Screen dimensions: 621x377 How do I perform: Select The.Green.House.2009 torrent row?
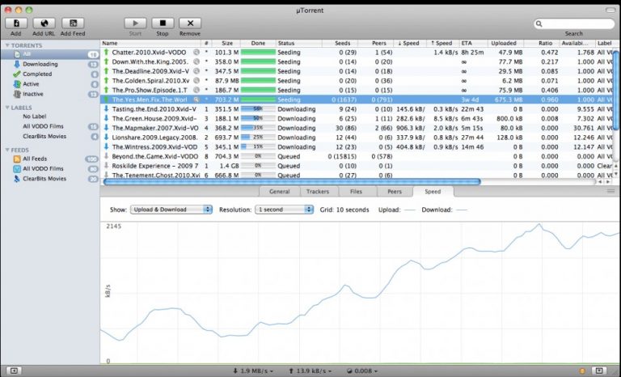[357, 119]
